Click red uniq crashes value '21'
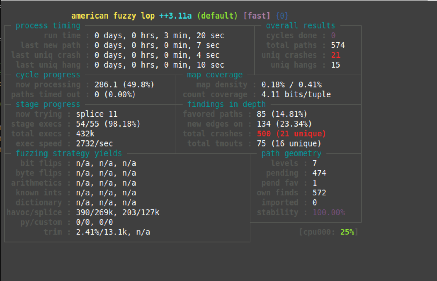Screen dimensions: 437x281 (336, 55)
